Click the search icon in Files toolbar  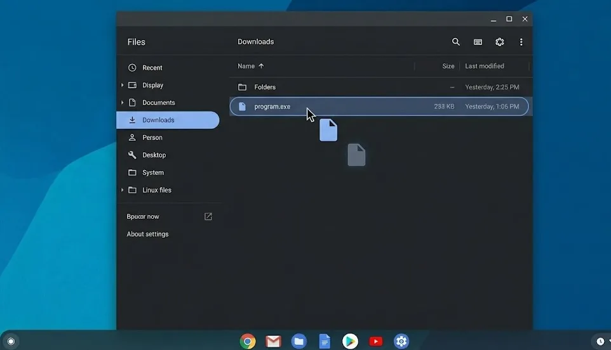point(455,42)
